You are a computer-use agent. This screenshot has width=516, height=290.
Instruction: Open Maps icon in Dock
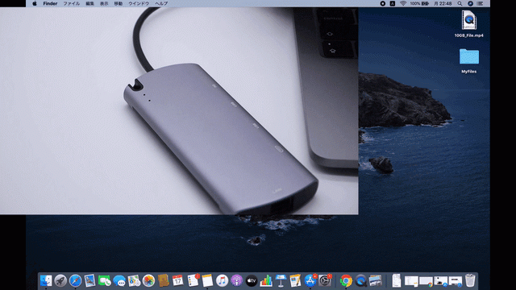[134, 281]
